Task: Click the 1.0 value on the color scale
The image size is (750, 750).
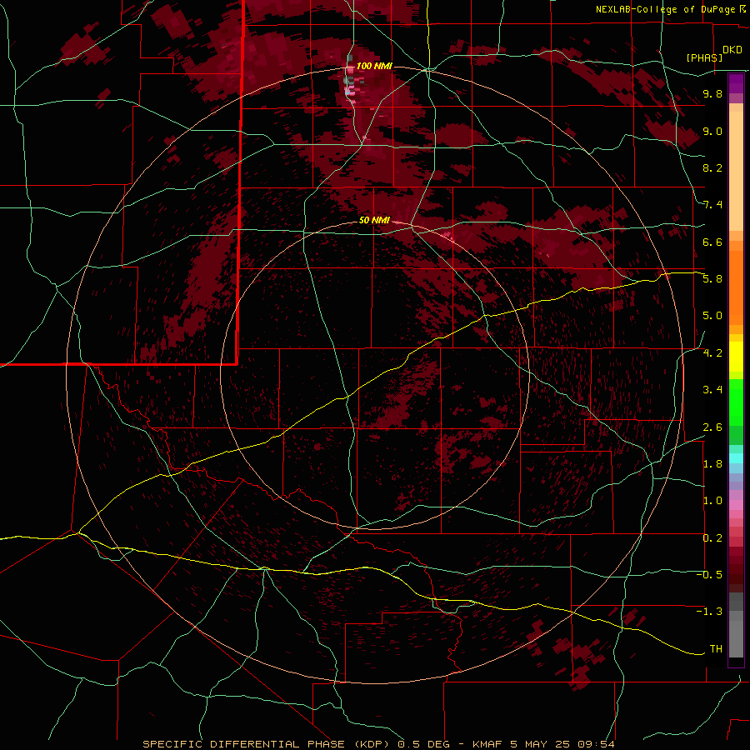Action: click(712, 501)
